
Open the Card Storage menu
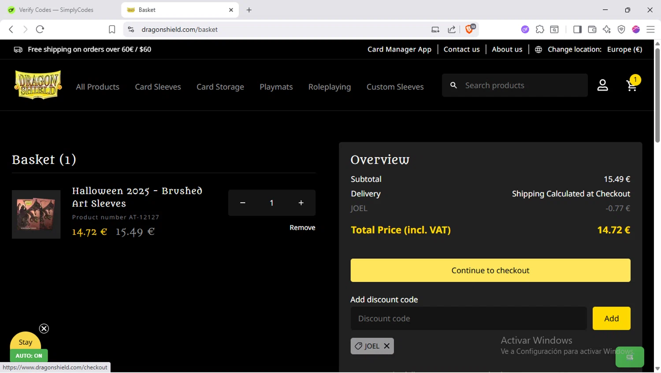click(x=220, y=87)
